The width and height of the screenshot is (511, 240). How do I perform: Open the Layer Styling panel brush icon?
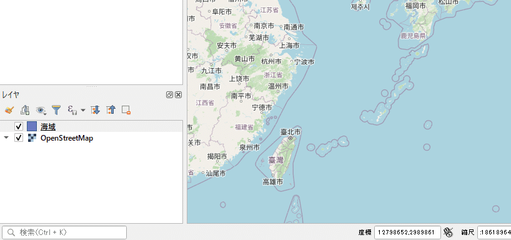click(x=9, y=110)
